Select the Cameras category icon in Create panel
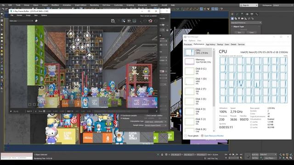The height and width of the screenshot is (165, 294). tap(243, 18)
